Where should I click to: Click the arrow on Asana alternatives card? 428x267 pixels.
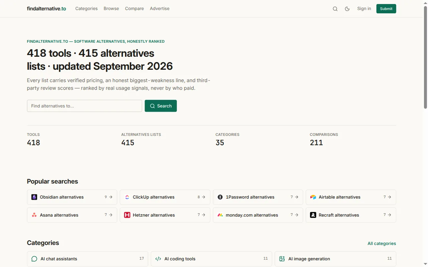[x=111, y=215]
